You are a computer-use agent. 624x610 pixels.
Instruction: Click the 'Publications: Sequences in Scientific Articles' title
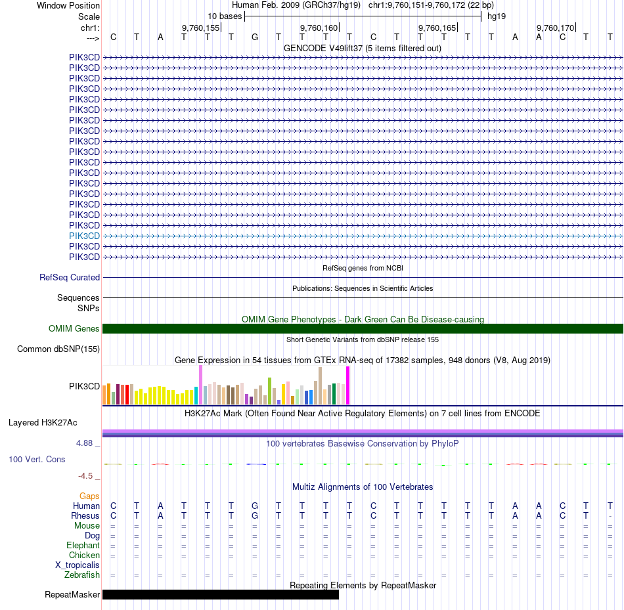(363, 288)
